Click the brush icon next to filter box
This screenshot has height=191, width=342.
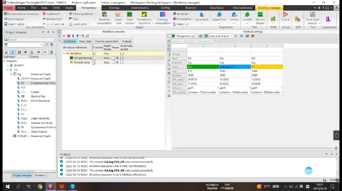[46, 45]
